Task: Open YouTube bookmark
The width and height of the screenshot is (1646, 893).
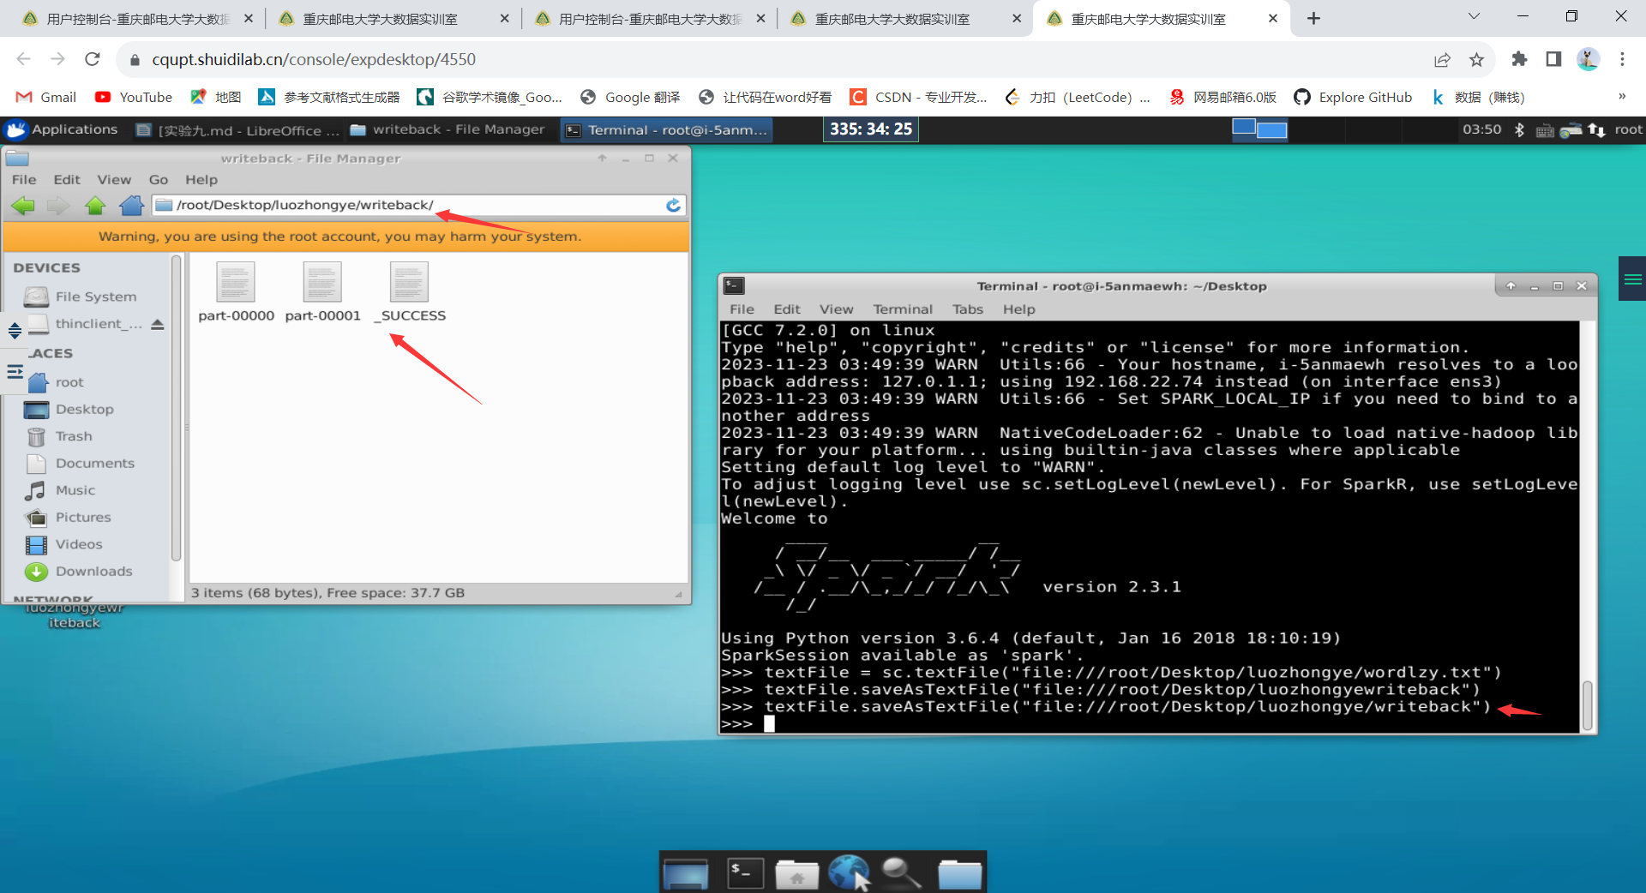Action: click(x=134, y=97)
